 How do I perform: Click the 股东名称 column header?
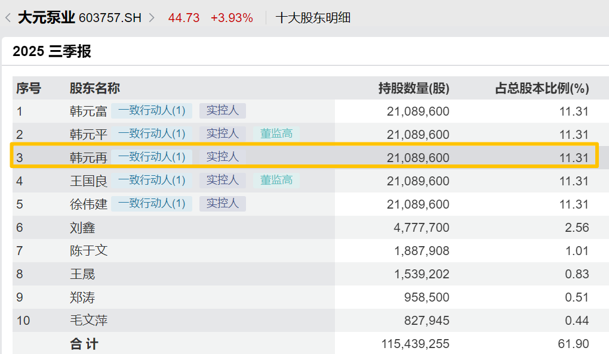tap(95, 88)
